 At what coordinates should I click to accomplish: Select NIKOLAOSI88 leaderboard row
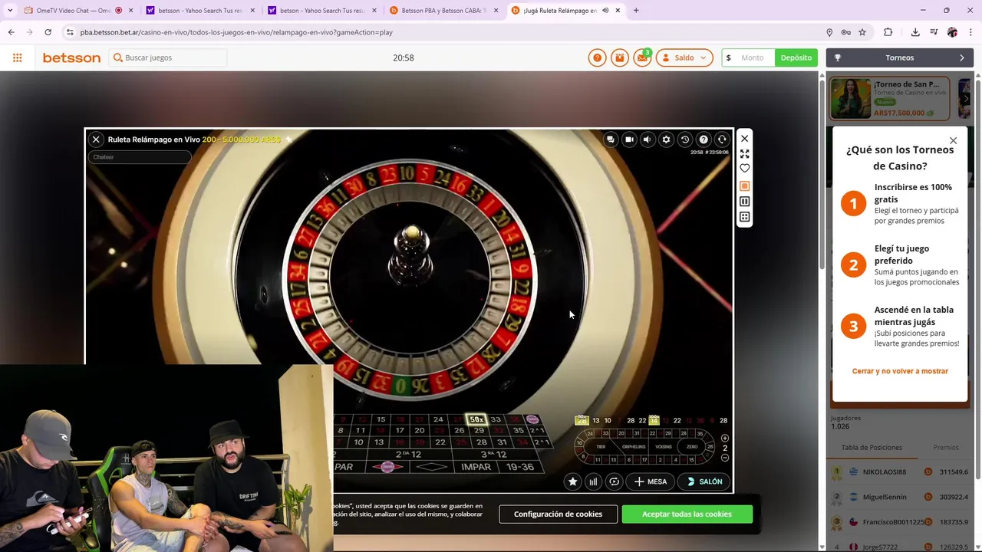pos(901,472)
